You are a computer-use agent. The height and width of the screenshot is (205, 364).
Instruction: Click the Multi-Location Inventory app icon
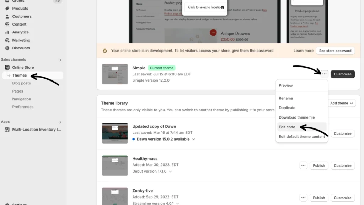7,130
